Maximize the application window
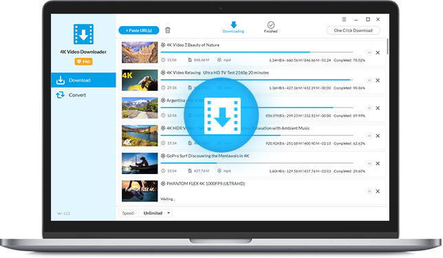Screen dimensions: 443x258 pyautogui.click(x=368, y=19)
